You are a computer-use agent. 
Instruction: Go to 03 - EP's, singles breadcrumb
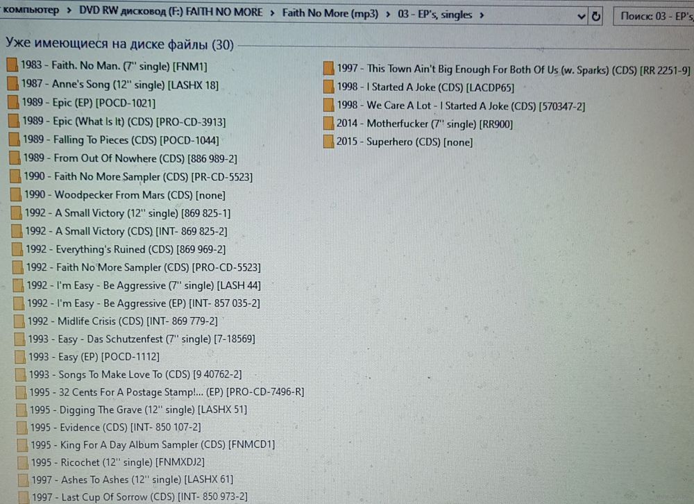click(435, 15)
